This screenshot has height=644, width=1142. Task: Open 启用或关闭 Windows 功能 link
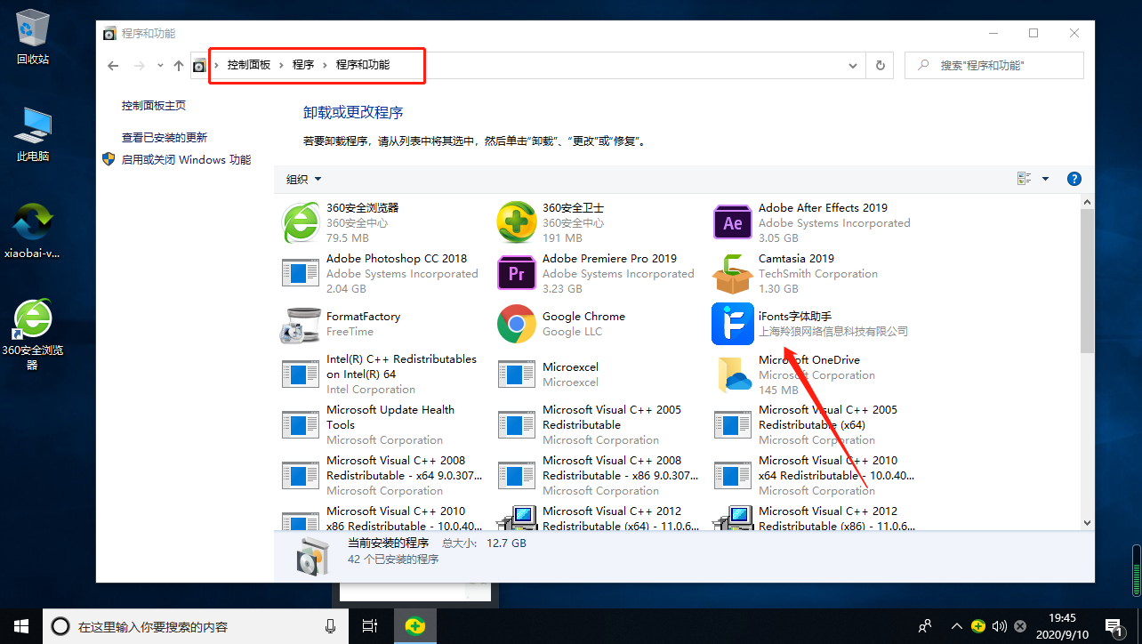coord(186,160)
